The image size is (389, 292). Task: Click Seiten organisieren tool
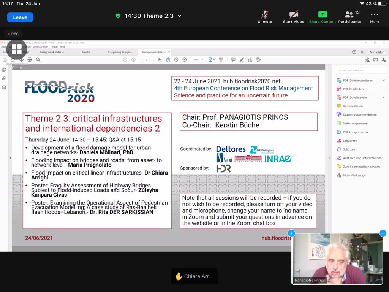click(352, 124)
